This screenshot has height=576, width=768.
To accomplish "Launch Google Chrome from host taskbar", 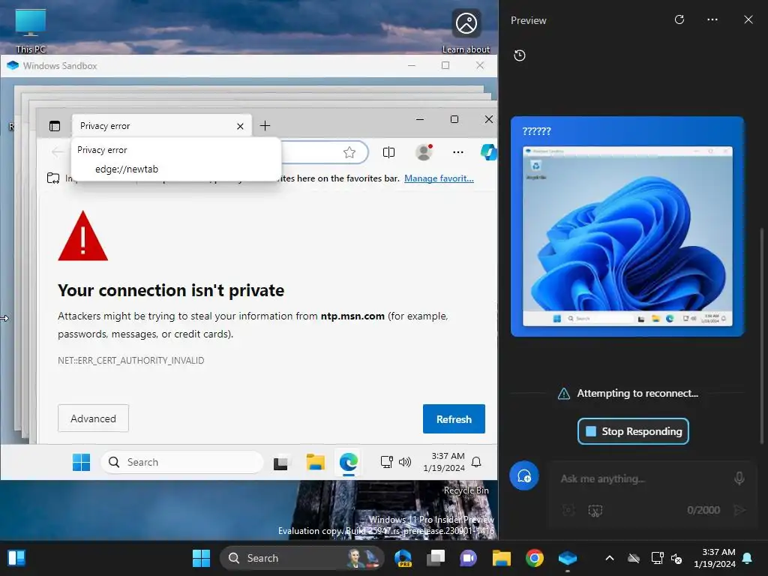I will pyautogui.click(x=534, y=558).
